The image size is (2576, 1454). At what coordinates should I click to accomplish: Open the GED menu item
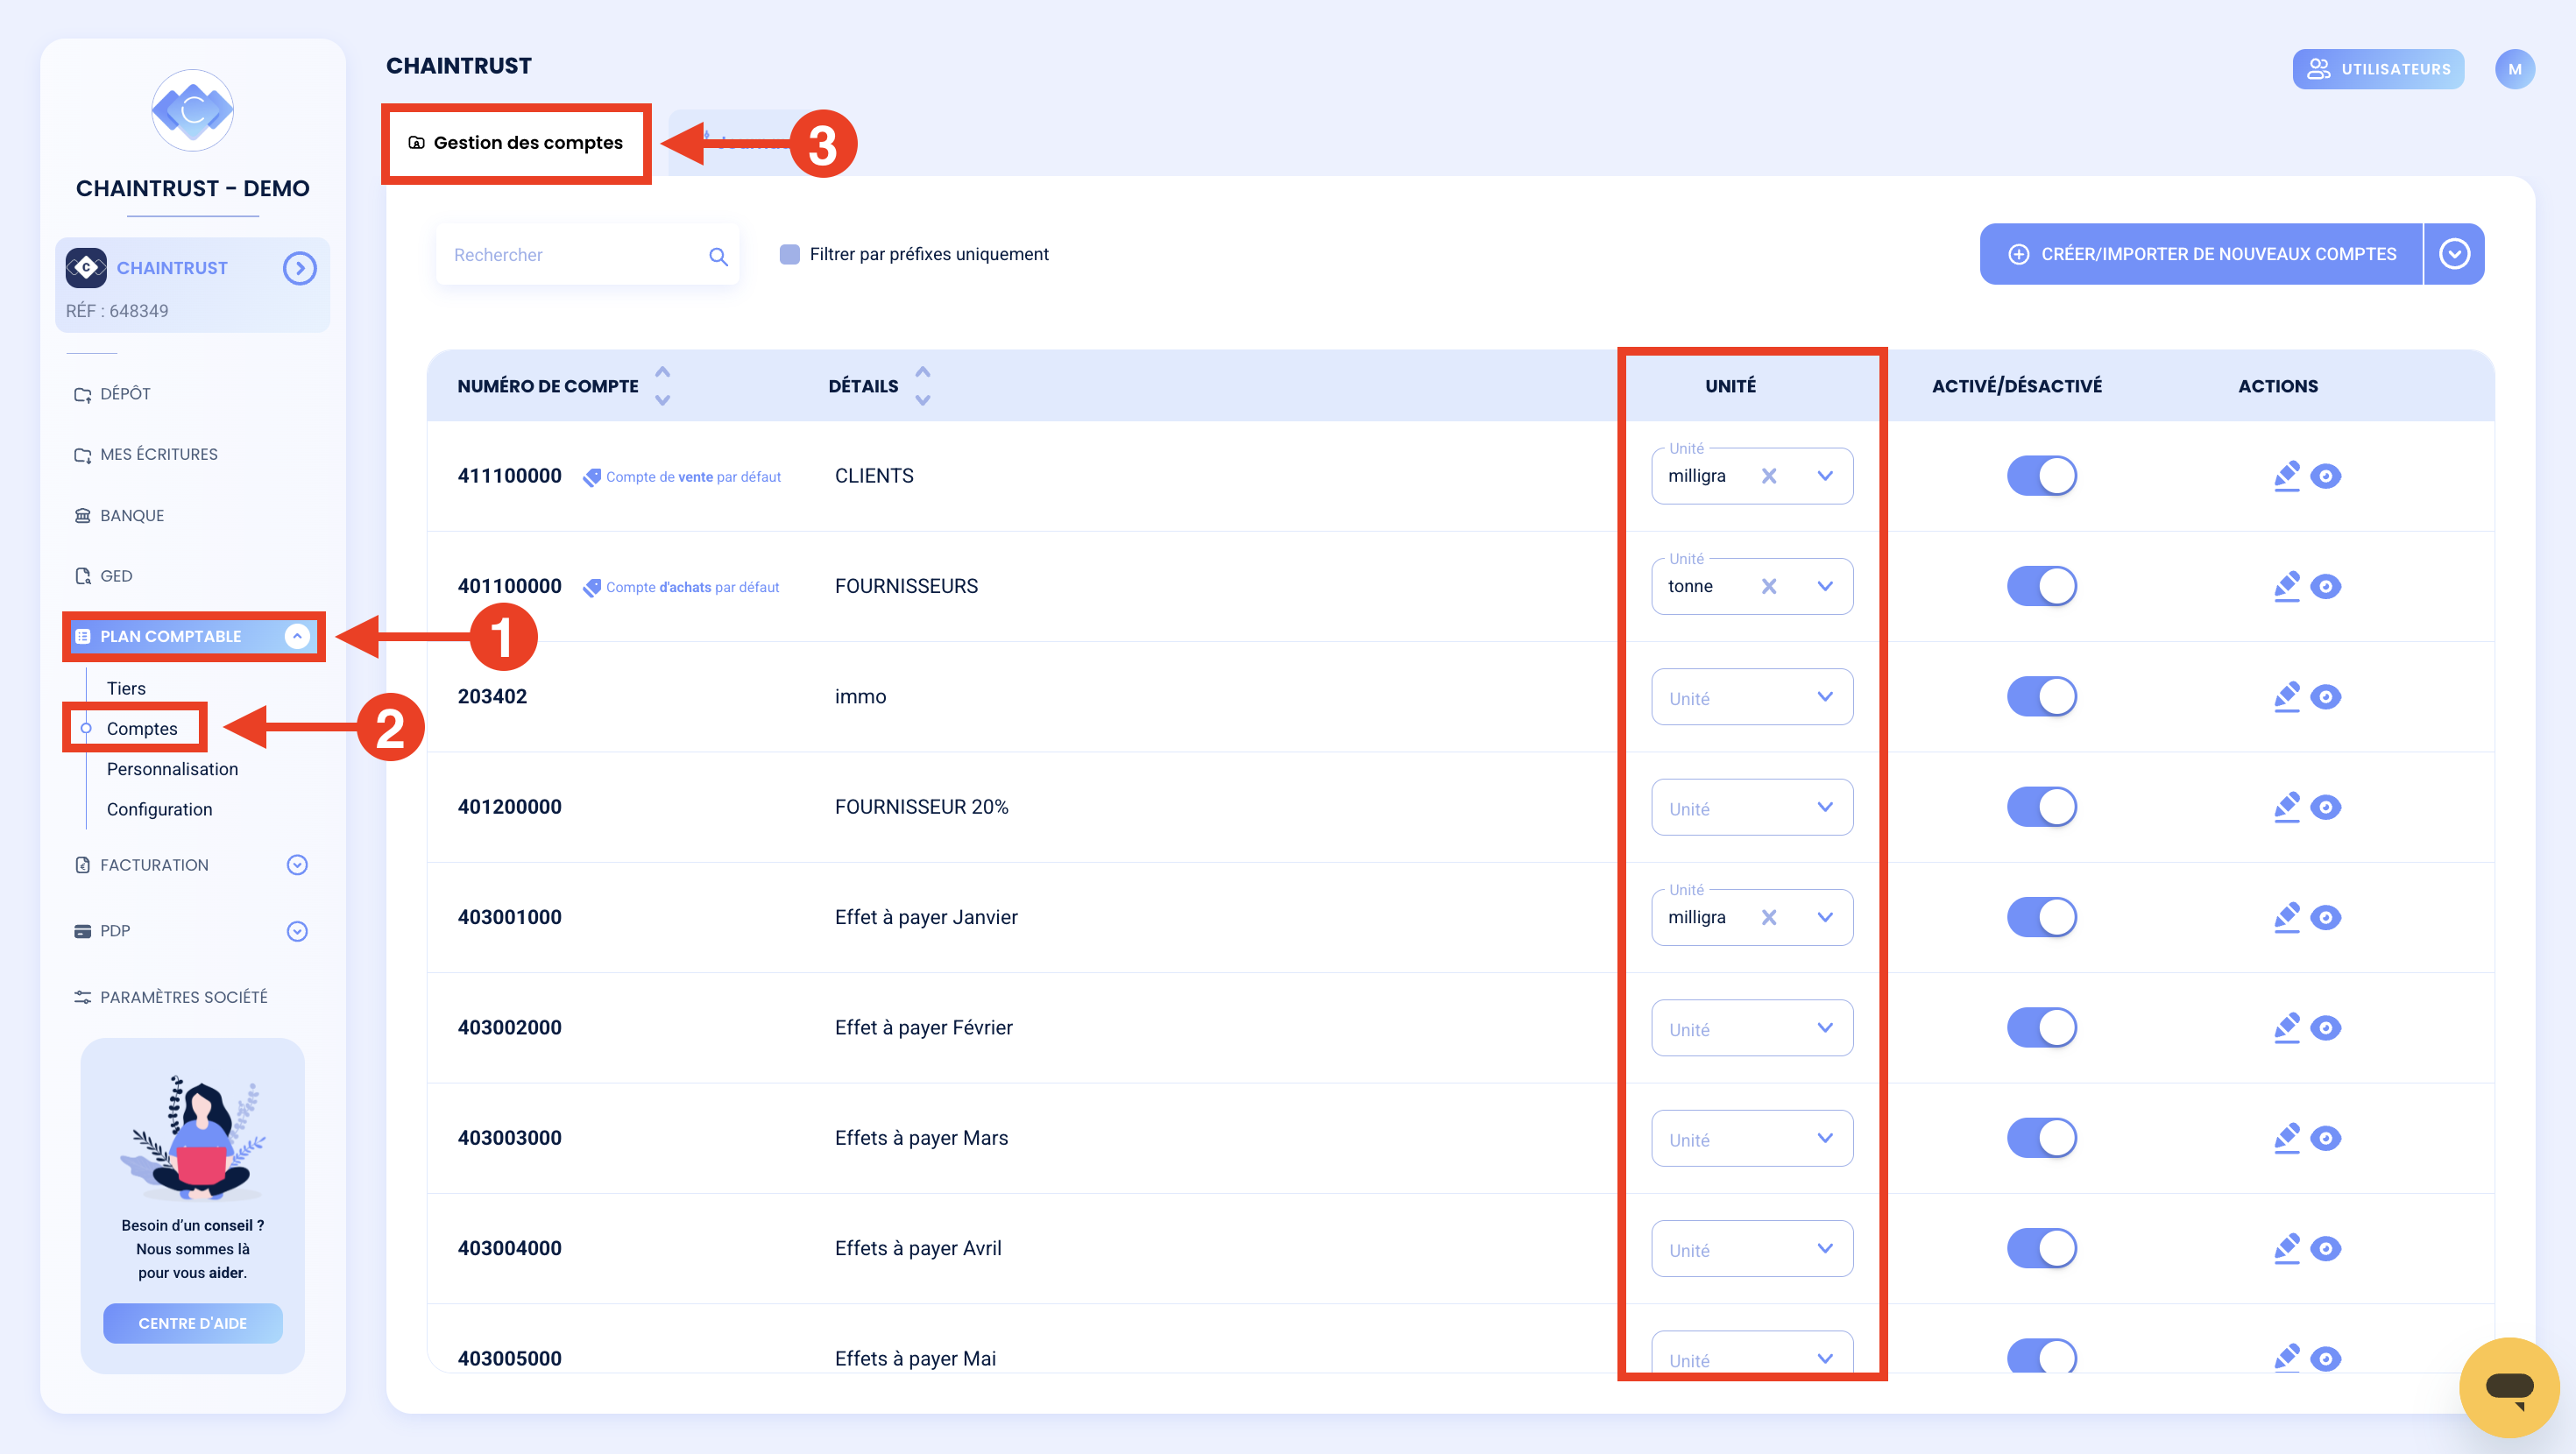(103, 576)
